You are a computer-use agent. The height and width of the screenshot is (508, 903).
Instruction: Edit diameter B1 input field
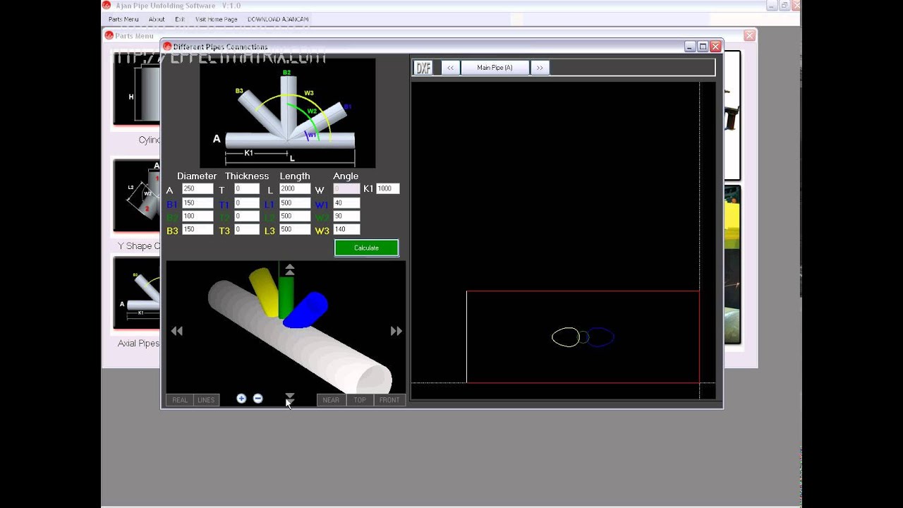[198, 203]
